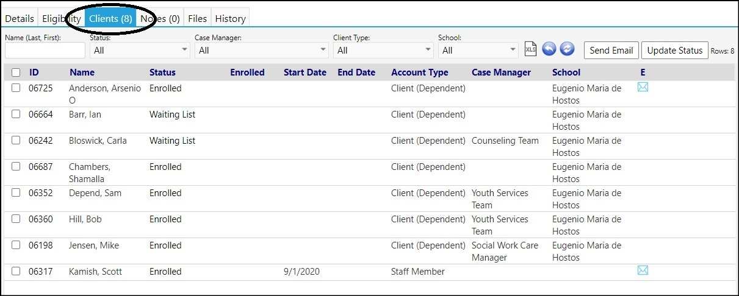
Task: Switch to the Details tab
Action: pos(20,18)
